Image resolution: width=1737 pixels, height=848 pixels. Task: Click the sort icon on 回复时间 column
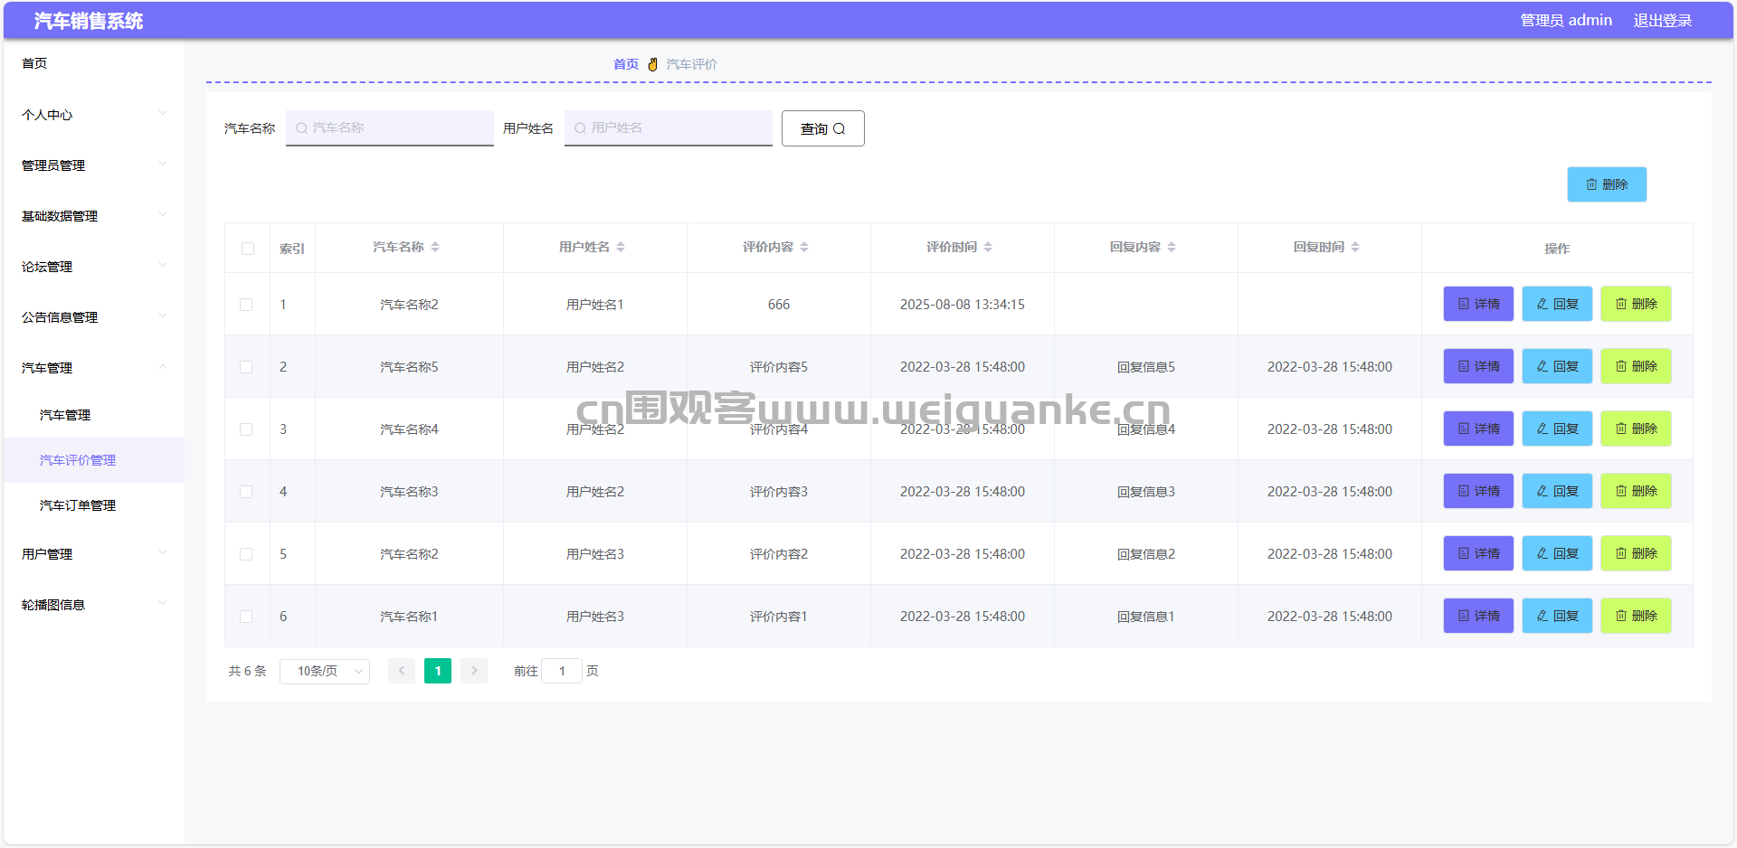(1355, 248)
